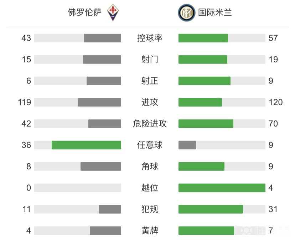Click the 越位 stat label
This screenshot has height=240, width=295.
click(x=150, y=188)
